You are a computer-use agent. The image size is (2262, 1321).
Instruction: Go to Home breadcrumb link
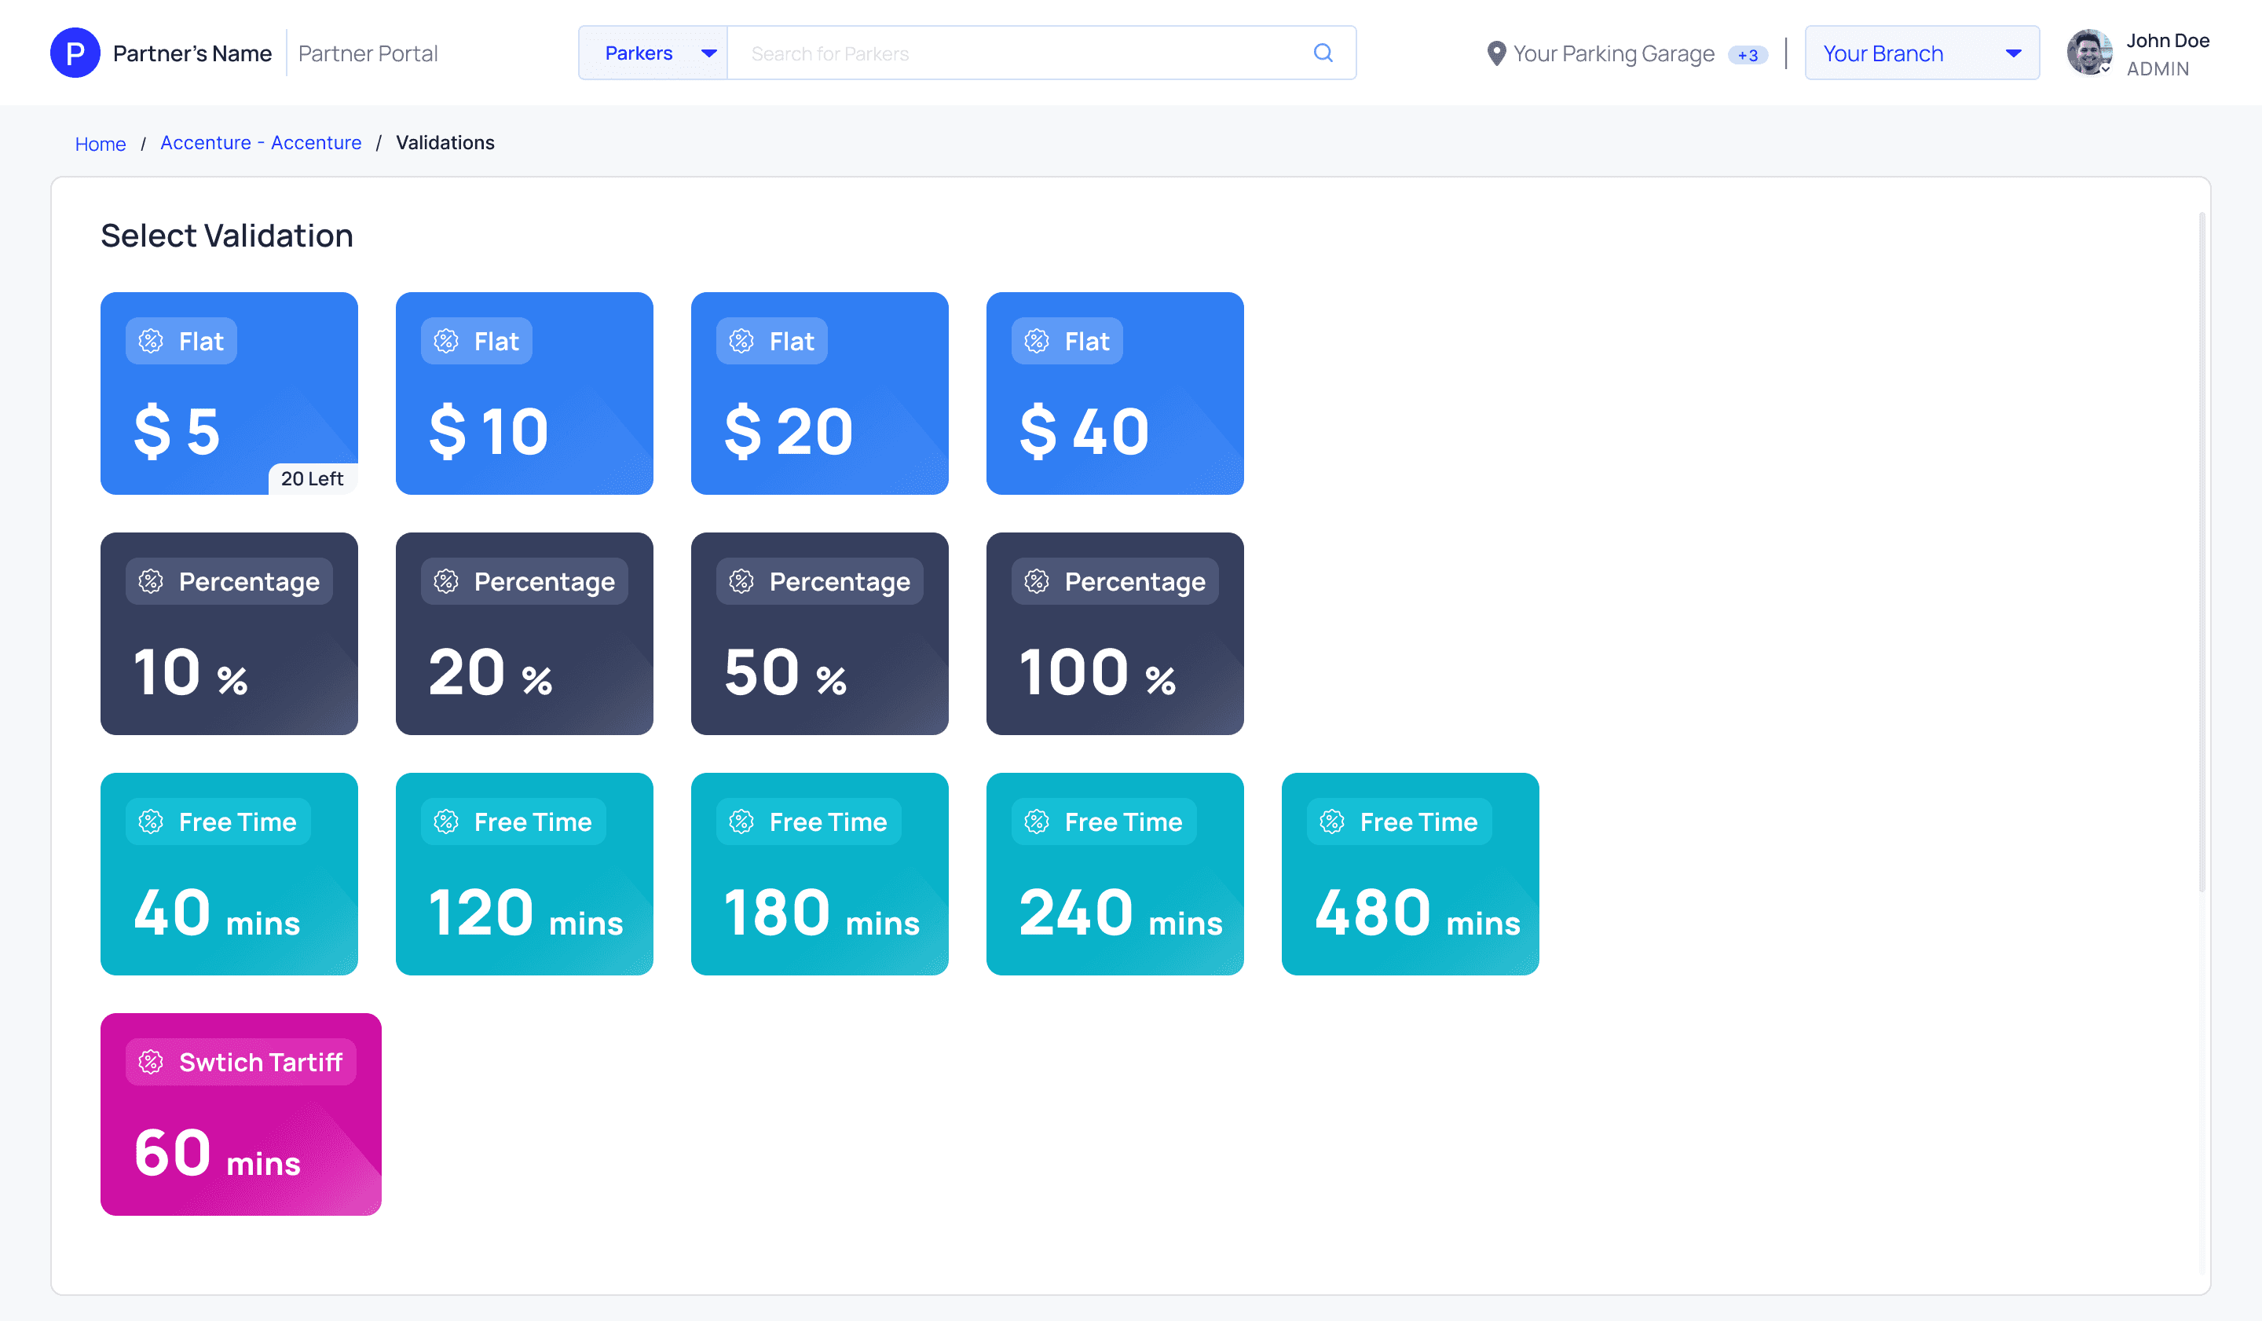101,144
